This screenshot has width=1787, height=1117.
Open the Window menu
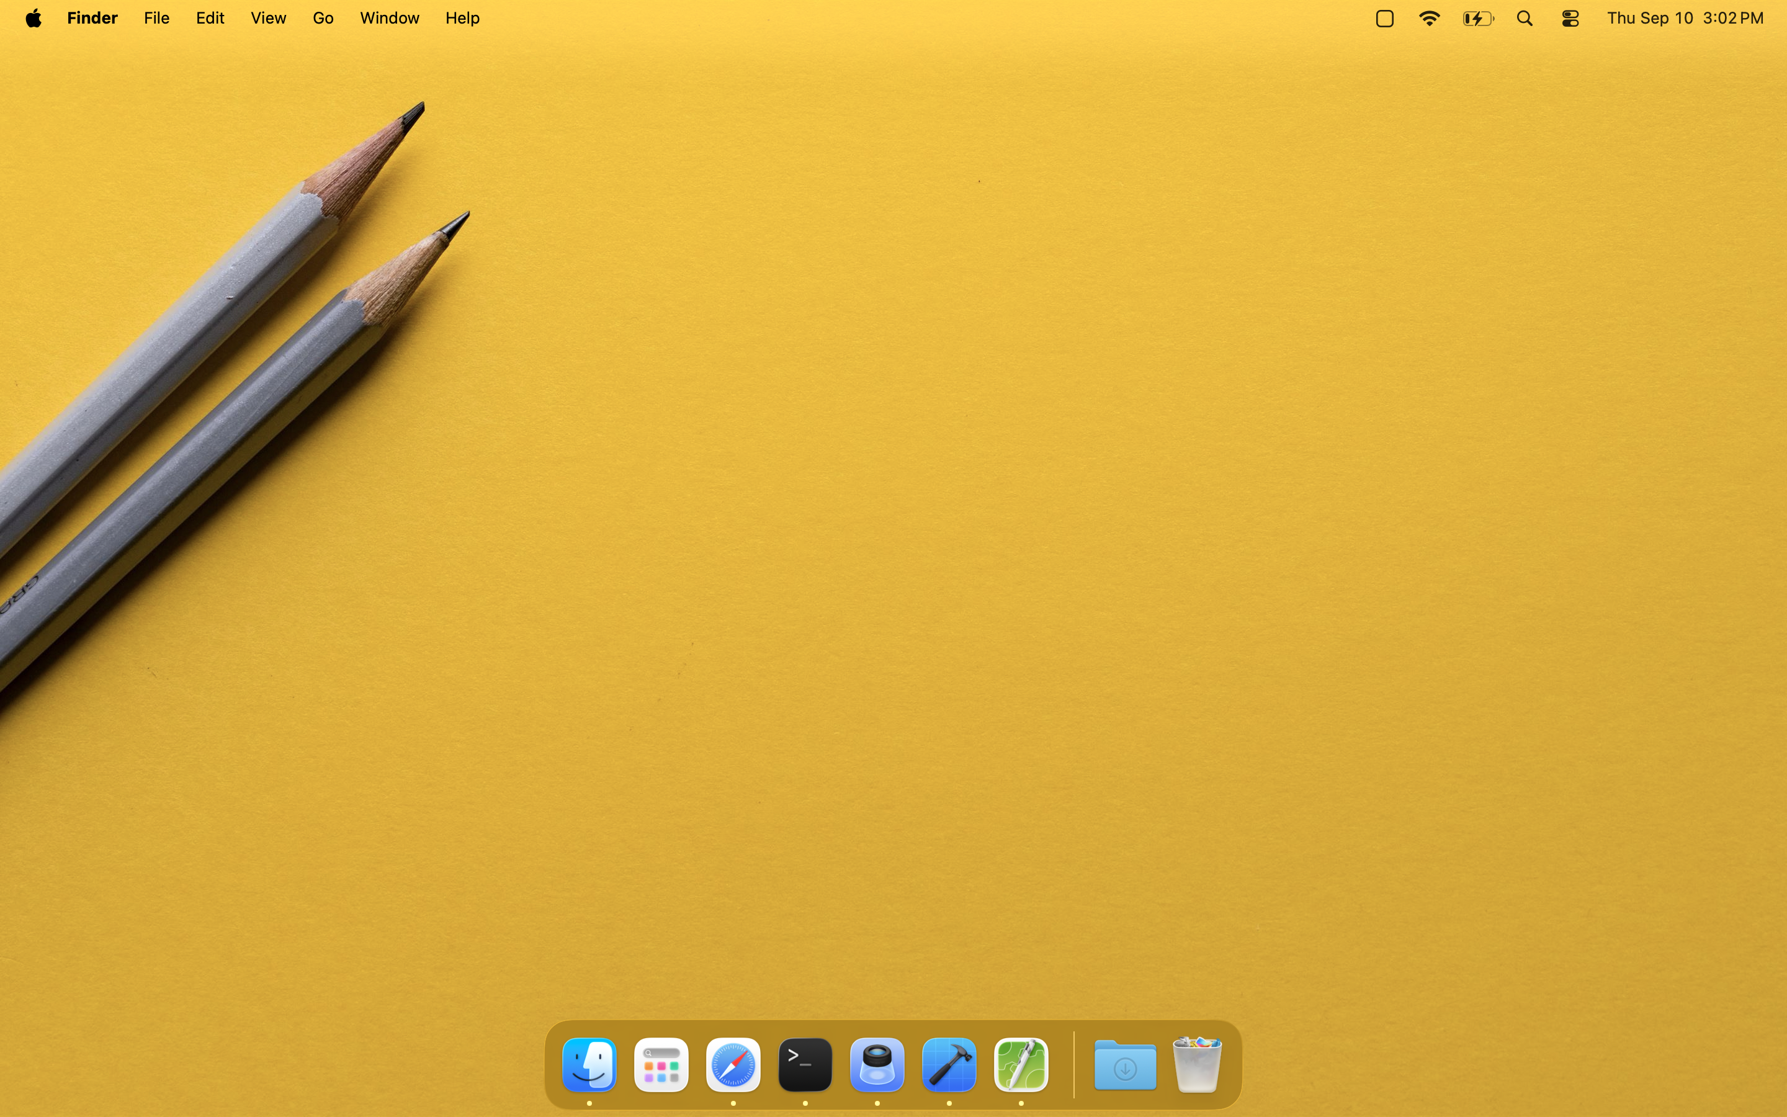pyautogui.click(x=389, y=18)
